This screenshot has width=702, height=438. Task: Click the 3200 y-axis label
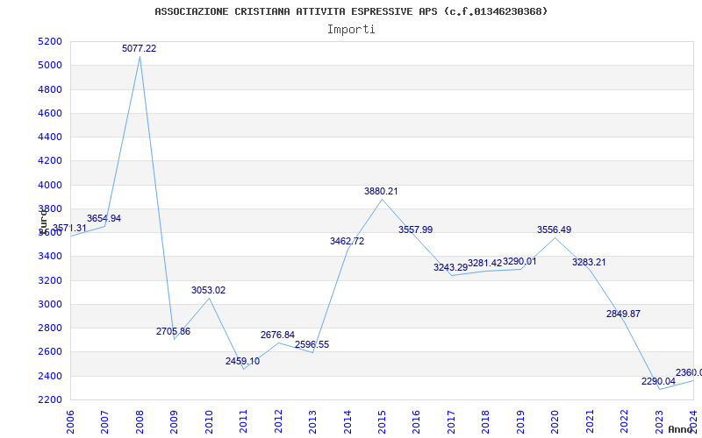[50, 280]
